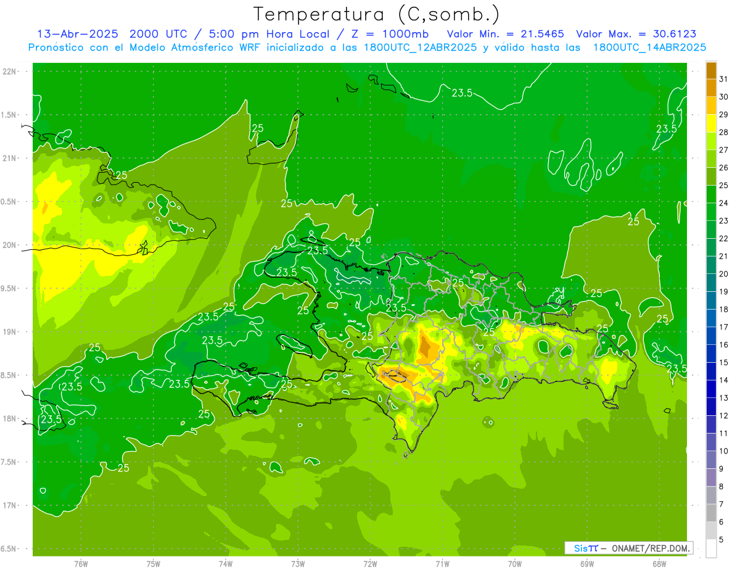This screenshot has height=572, width=740.
Task: Click the white legend swatch below label 5
Action: 711,549
